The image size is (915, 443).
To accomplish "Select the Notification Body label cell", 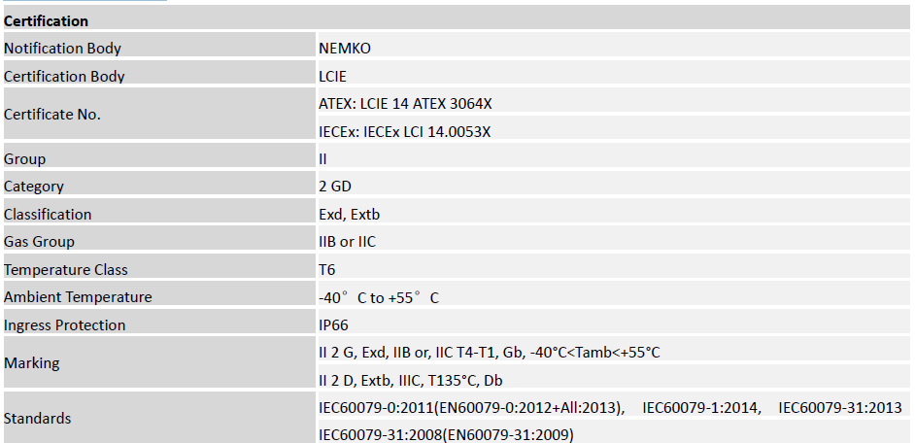I will pyautogui.click(x=62, y=48).
